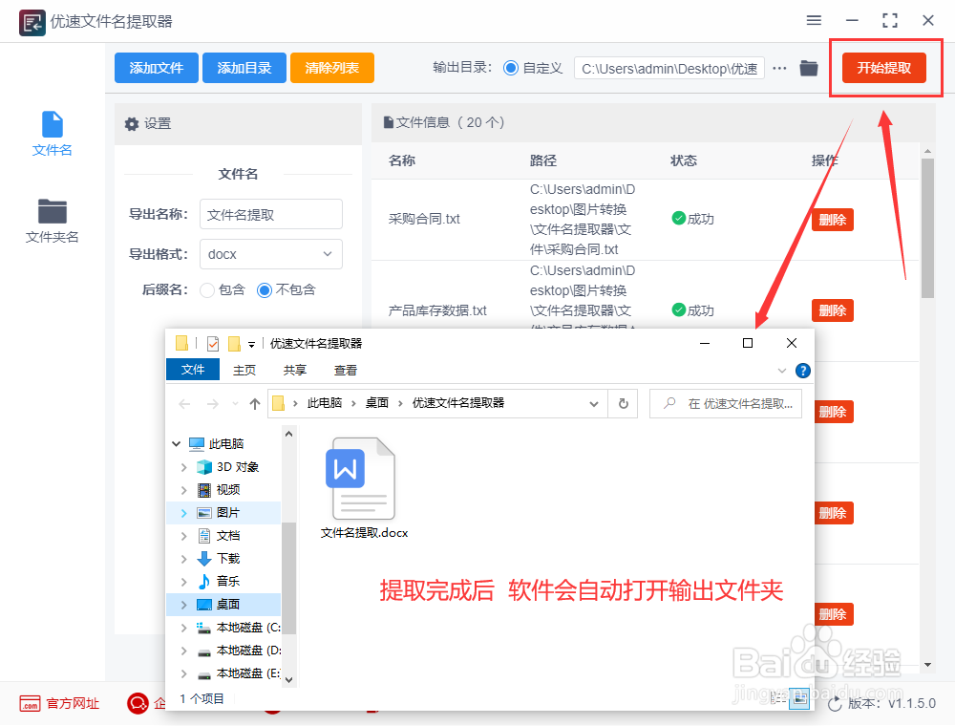Collapse 此电脑 tree node
This screenshot has width=955, height=726.
[177, 443]
